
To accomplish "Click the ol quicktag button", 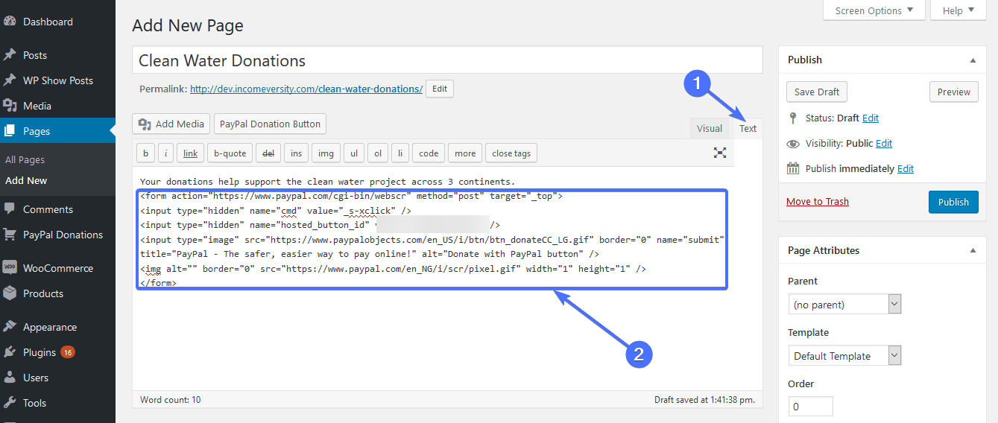I will pyautogui.click(x=378, y=153).
